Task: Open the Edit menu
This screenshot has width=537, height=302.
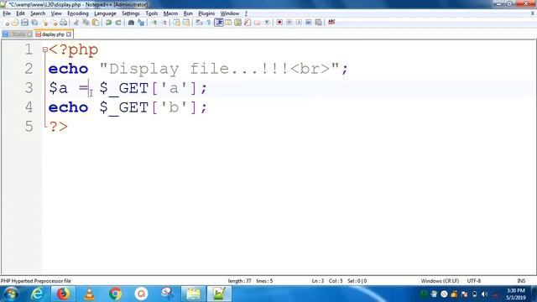Action: [x=20, y=13]
